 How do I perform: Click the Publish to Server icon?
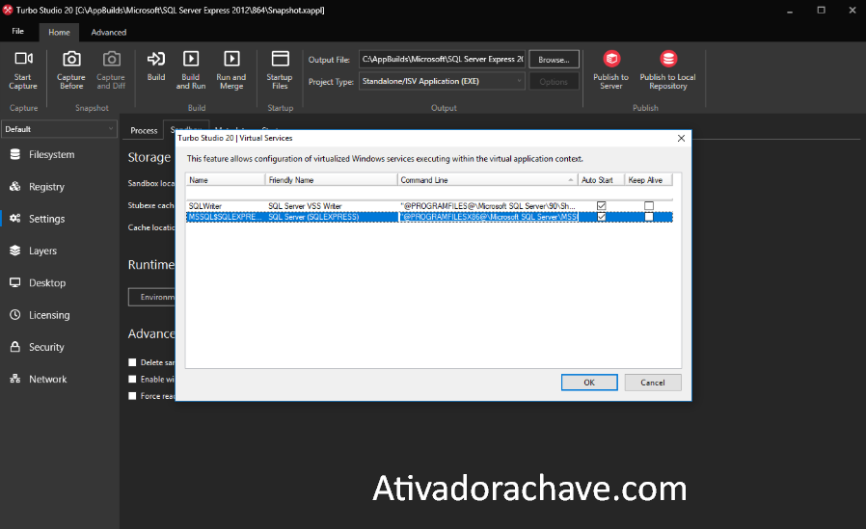click(610, 60)
